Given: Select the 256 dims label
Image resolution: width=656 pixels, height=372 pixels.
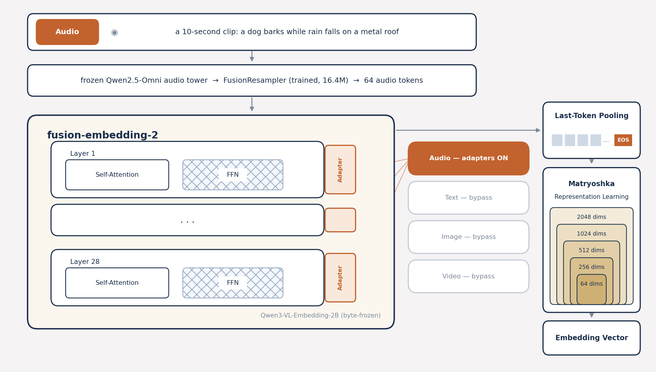Looking at the screenshot, I should pos(592,267).
